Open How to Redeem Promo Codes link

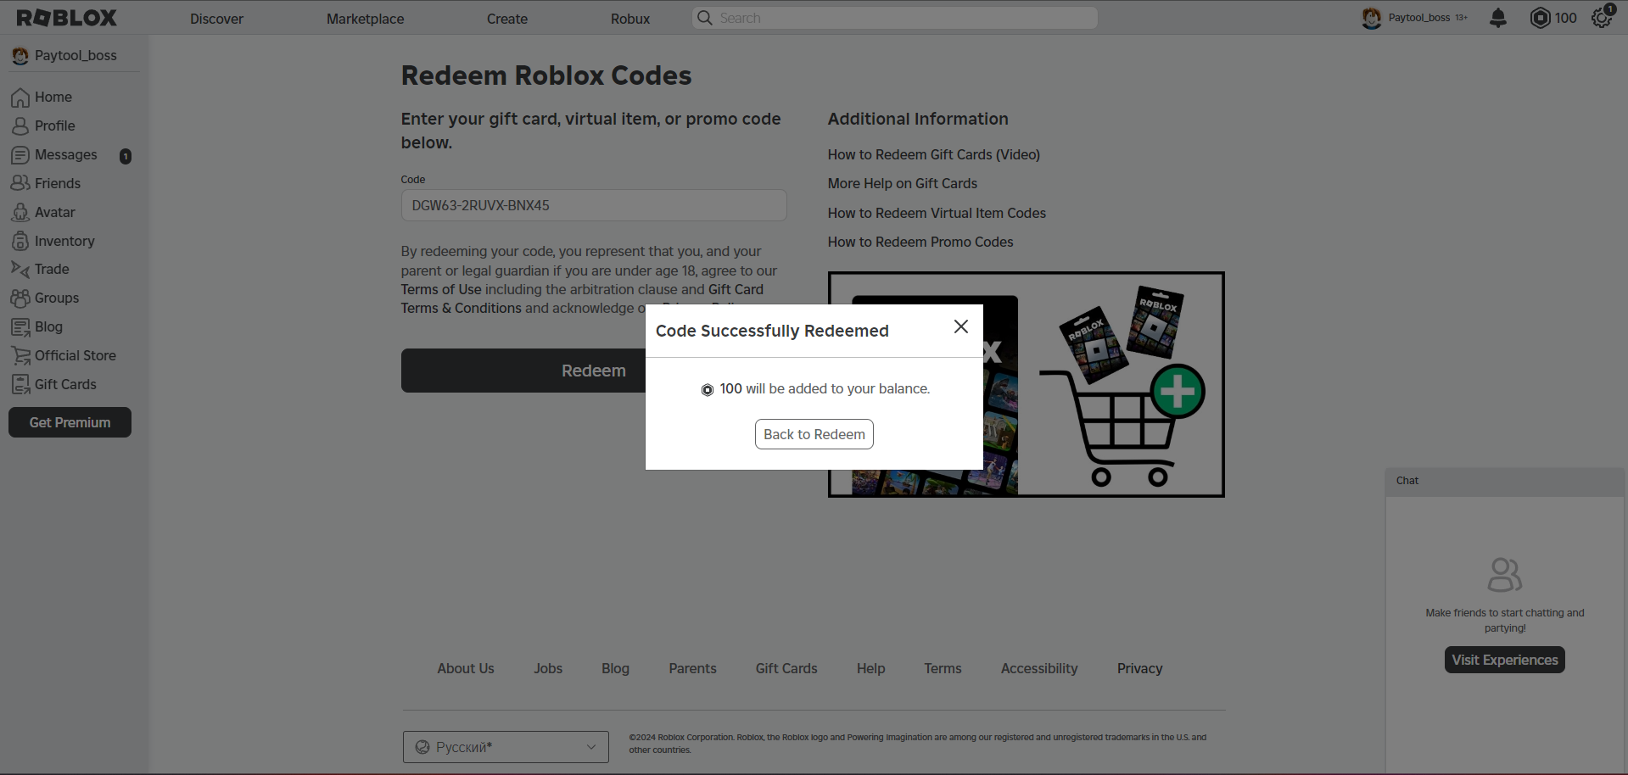click(x=920, y=242)
